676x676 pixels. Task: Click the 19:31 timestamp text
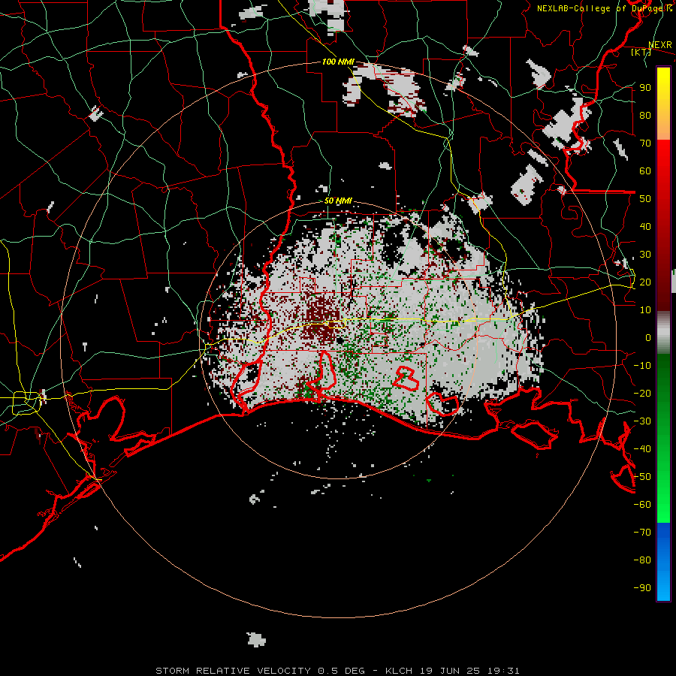click(503, 671)
